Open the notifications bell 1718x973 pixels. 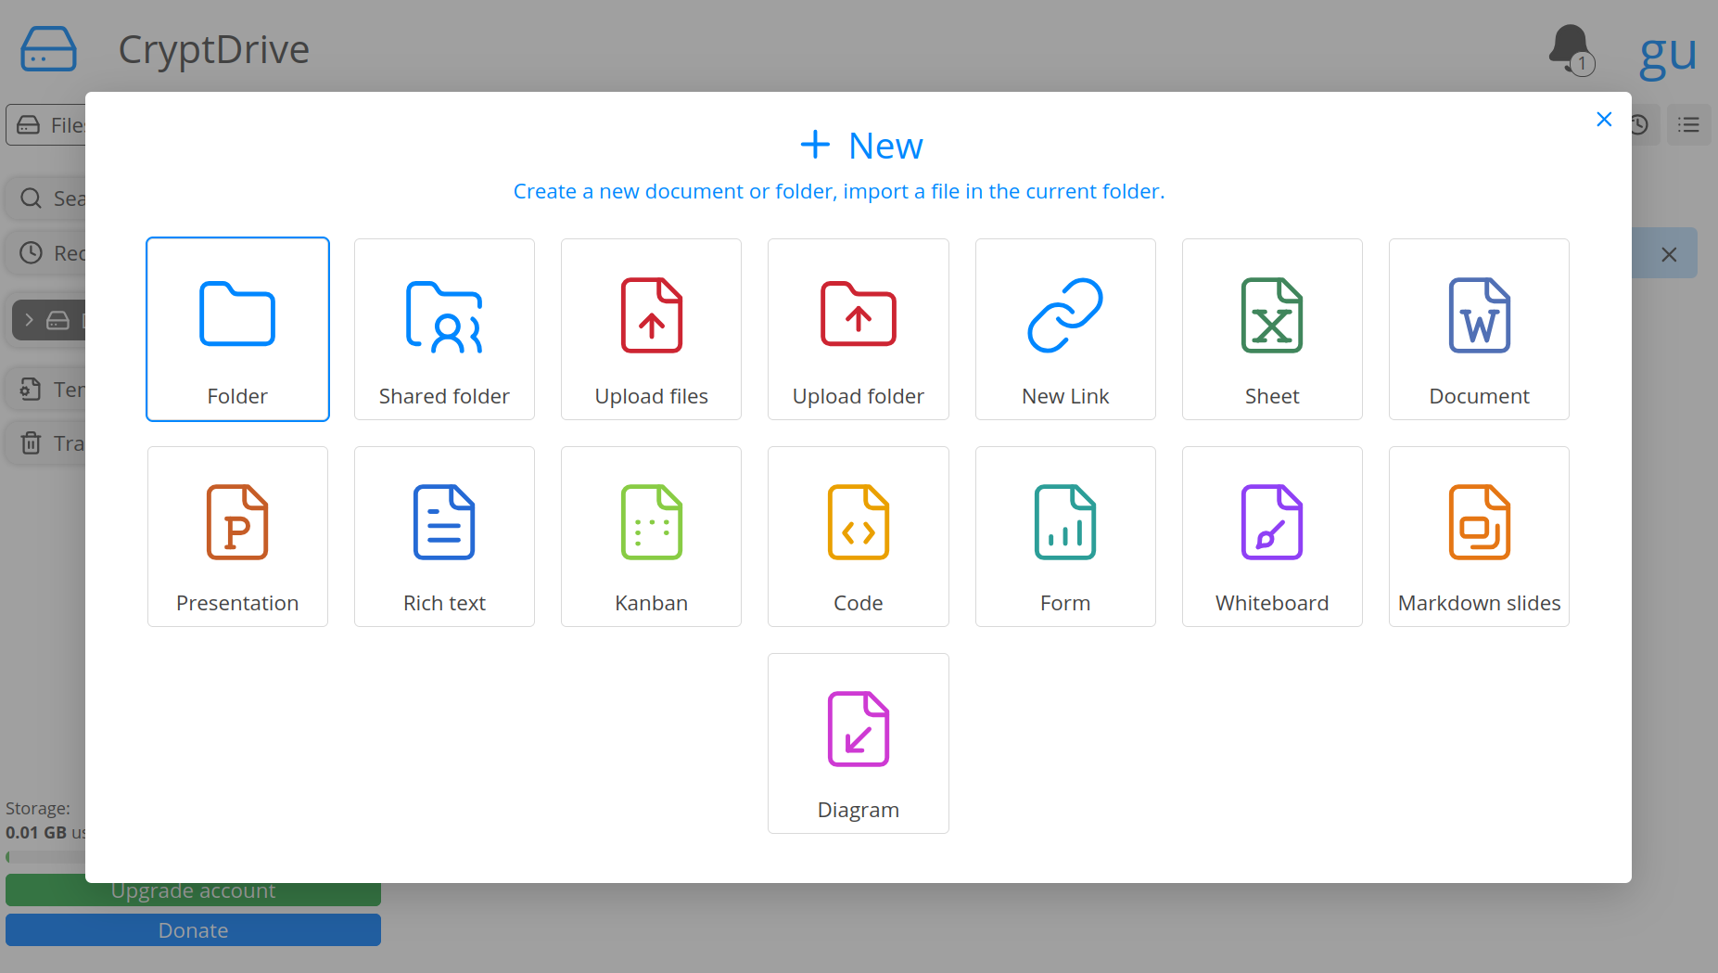(1571, 49)
